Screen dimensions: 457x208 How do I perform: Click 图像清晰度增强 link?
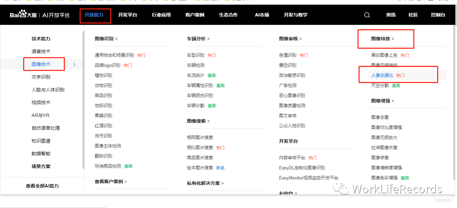(386, 168)
